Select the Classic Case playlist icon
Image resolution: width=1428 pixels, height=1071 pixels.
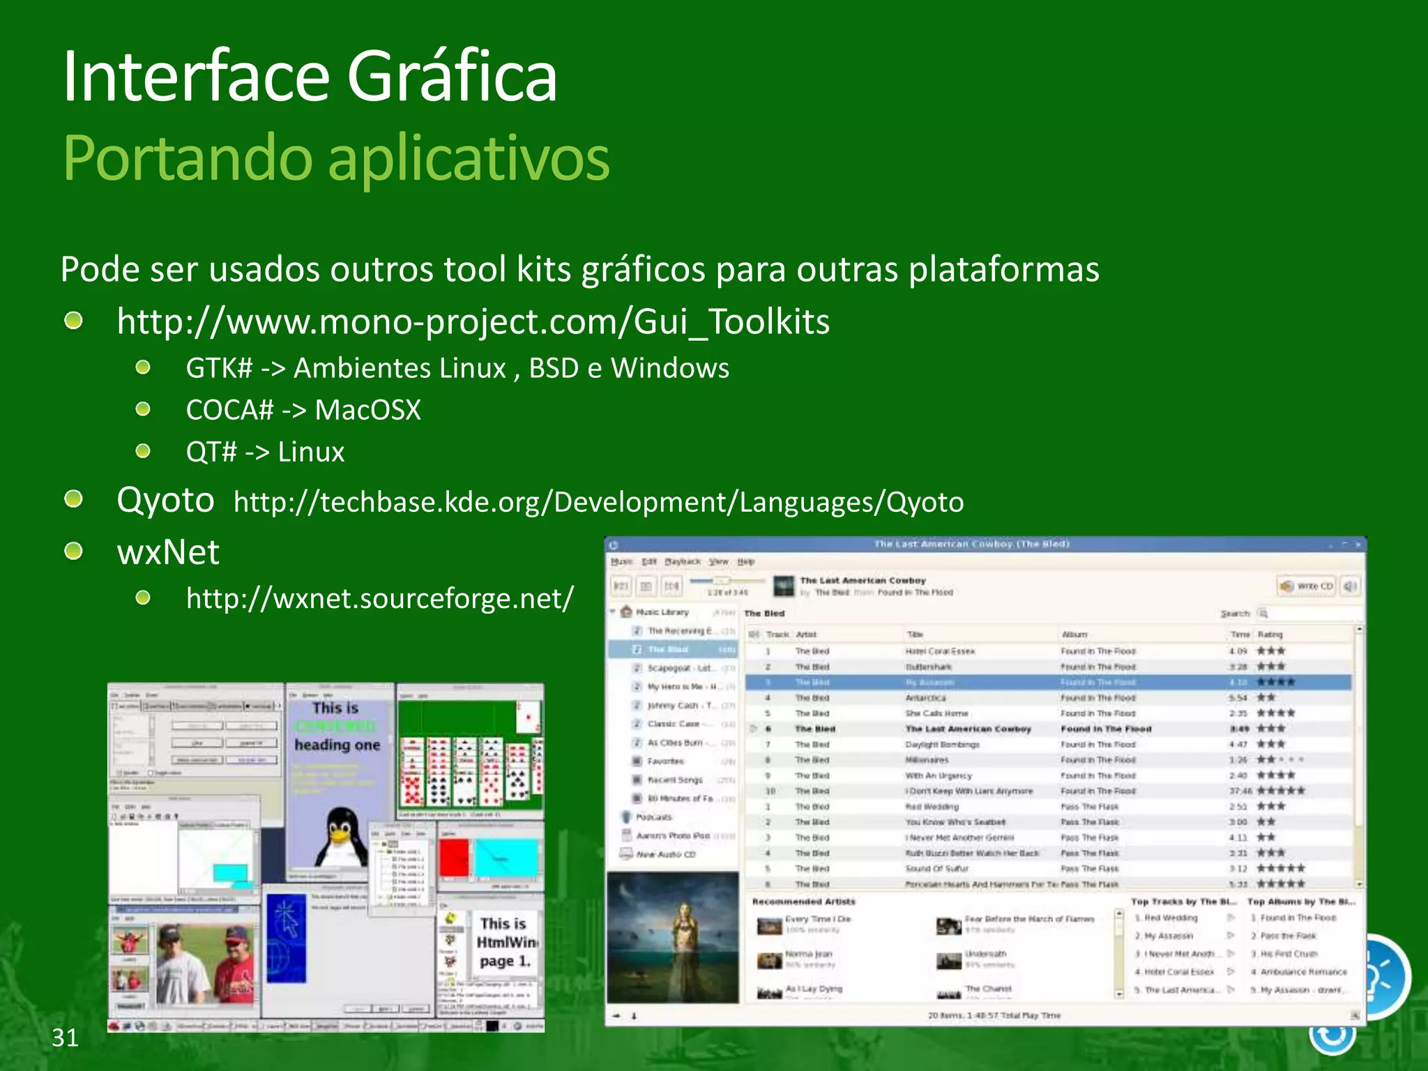pyautogui.click(x=637, y=724)
